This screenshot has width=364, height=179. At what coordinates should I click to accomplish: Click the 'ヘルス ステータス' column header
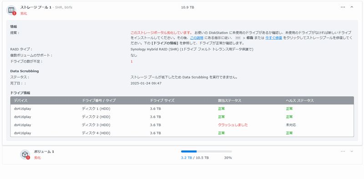[300, 100]
